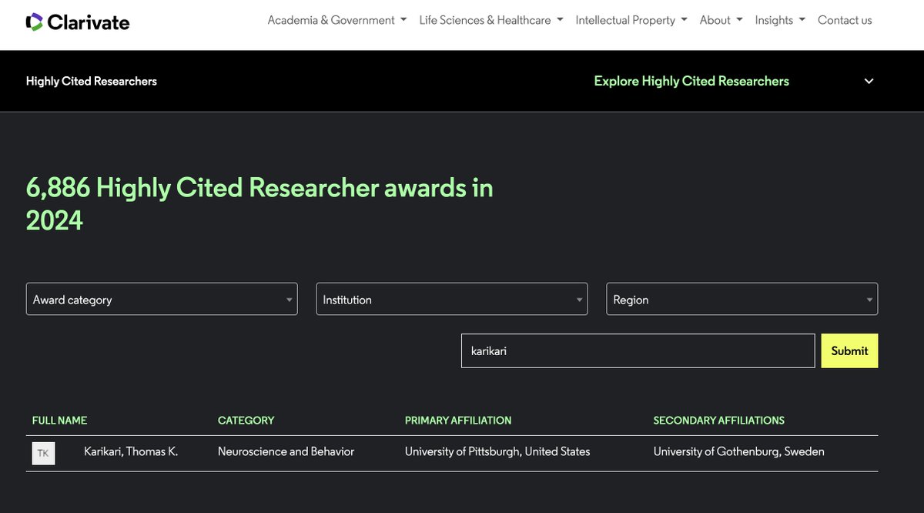This screenshot has height=513, width=924.
Task: Open the Highly Cited Researchers link
Action: pos(92,81)
